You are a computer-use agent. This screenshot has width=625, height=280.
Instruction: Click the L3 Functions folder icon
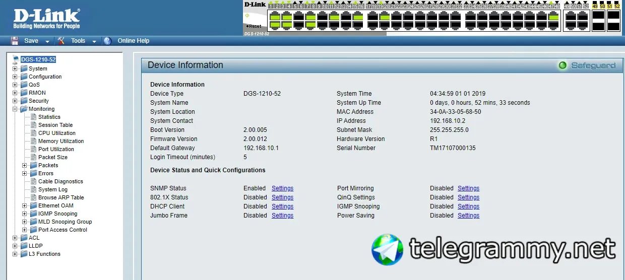click(x=24, y=254)
